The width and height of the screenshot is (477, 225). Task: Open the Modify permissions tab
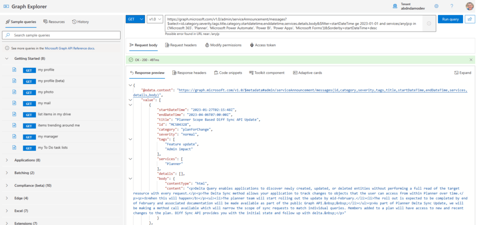tap(223, 45)
